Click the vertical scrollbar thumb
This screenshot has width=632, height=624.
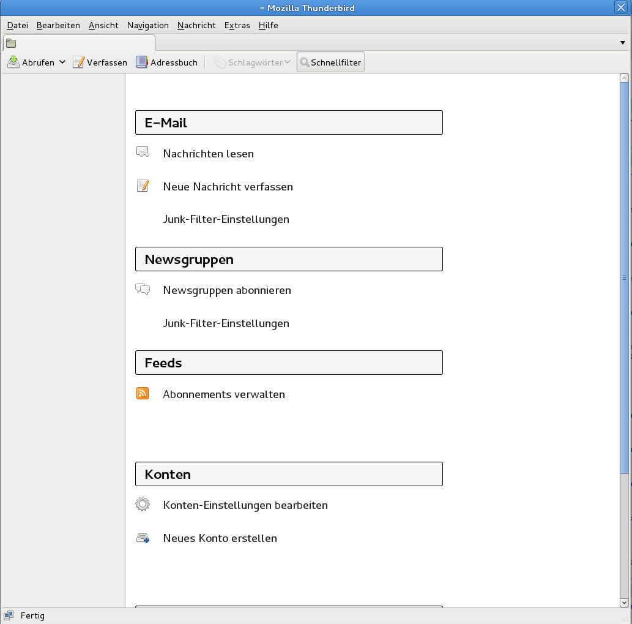pos(624,278)
